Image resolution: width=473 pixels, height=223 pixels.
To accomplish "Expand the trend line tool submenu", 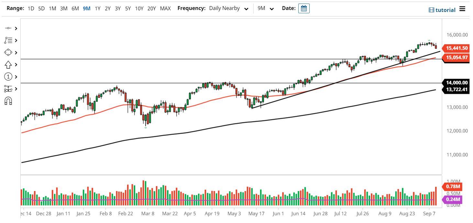I will (x=16, y=40).
